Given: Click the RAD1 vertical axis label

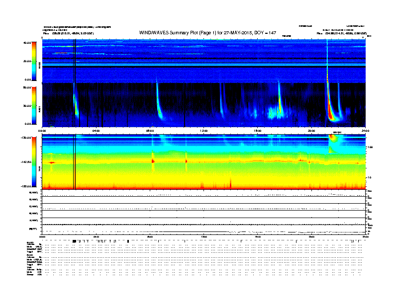Looking at the screenshot, I should (39, 109).
